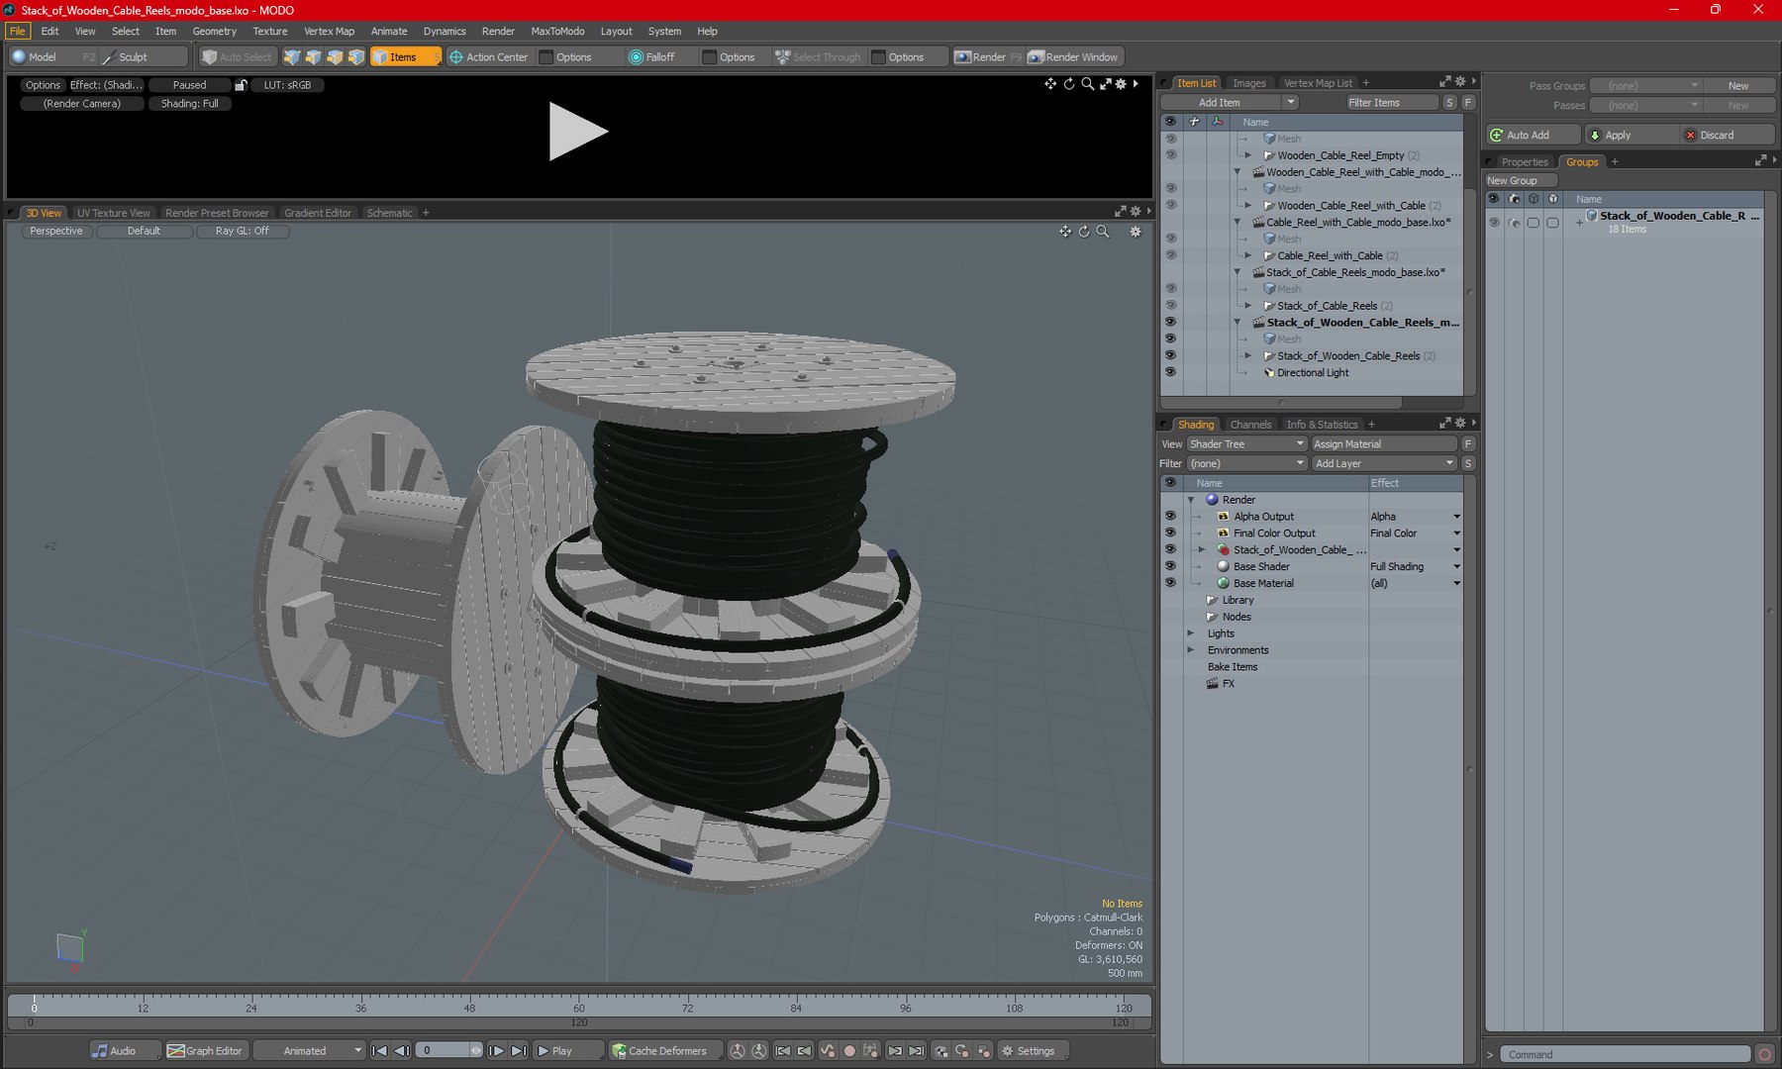Toggle the render preview lock icon
Screen dimensions: 1782x1069
241,85
